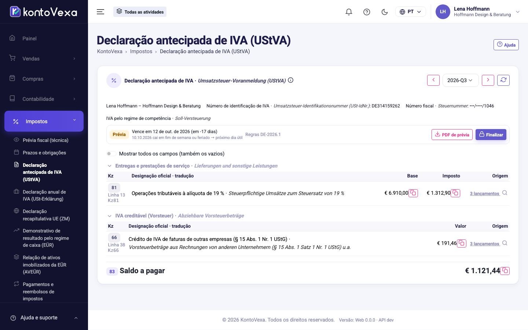
Task: Click the VAT ID DE314159262
Action: 386,106
